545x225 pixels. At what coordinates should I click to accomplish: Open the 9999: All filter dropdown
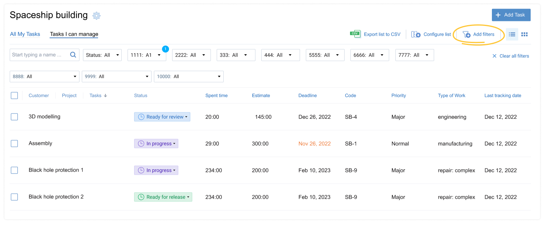coord(117,76)
